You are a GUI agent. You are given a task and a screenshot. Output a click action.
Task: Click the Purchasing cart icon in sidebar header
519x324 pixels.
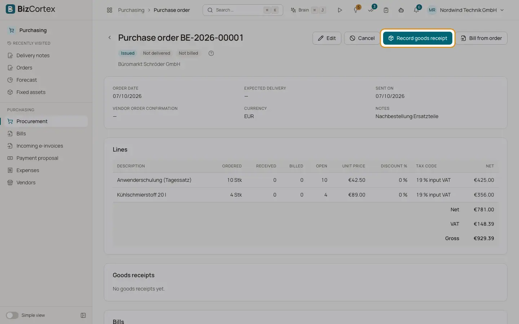12,30
